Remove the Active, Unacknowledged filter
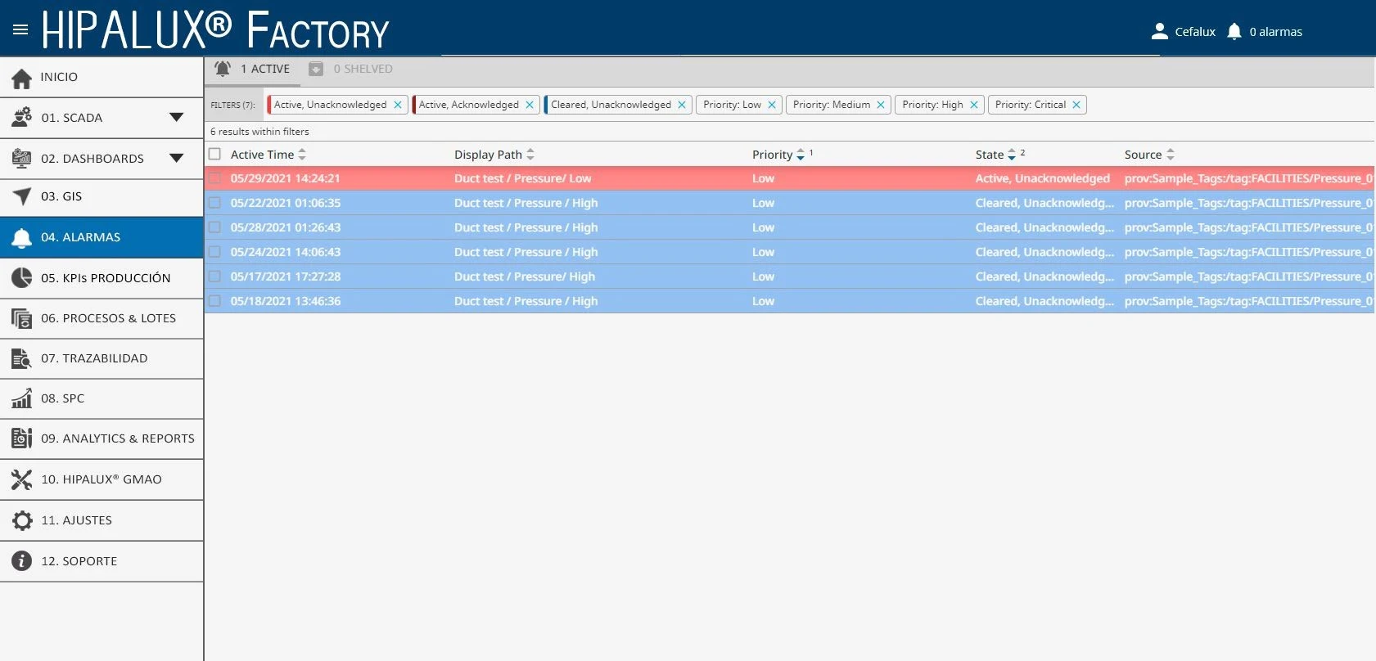Screen dimensions: 1376x661 pos(398,105)
